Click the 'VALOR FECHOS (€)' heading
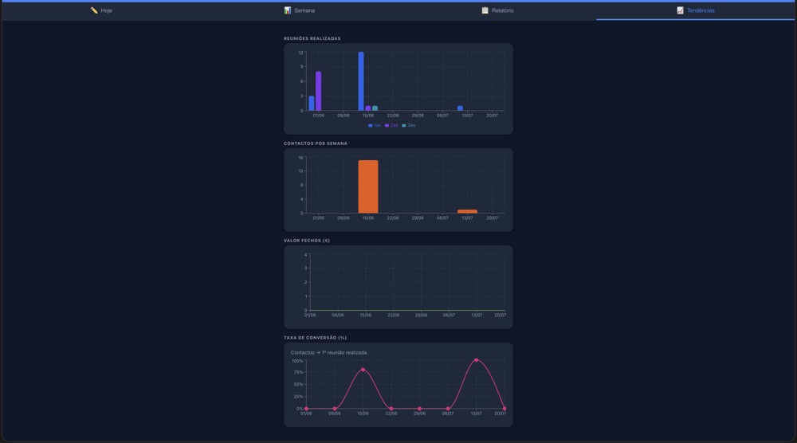Image resolution: width=797 pixels, height=443 pixels. point(307,241)
